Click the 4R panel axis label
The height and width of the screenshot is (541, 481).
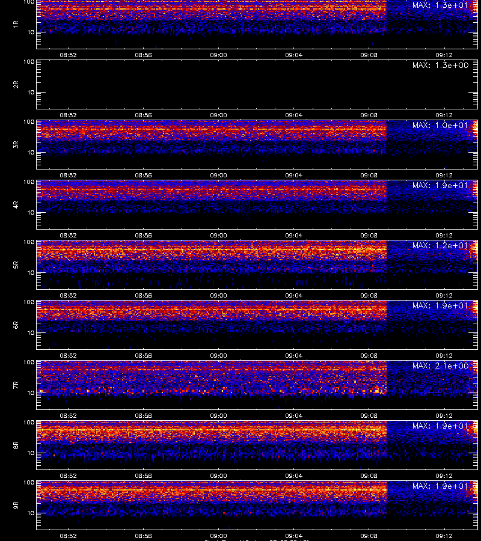tap(16, 204)
